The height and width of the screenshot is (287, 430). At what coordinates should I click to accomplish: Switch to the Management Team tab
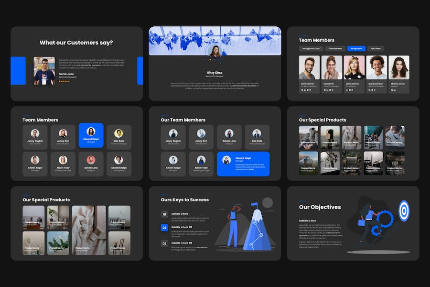tap(312, 48)
